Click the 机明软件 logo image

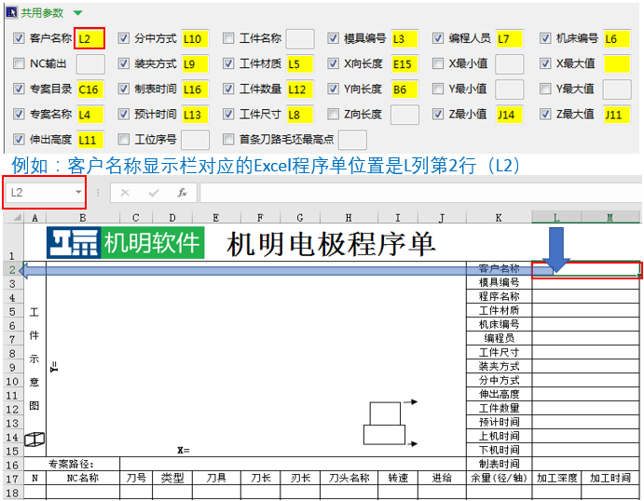click(125, 242)
